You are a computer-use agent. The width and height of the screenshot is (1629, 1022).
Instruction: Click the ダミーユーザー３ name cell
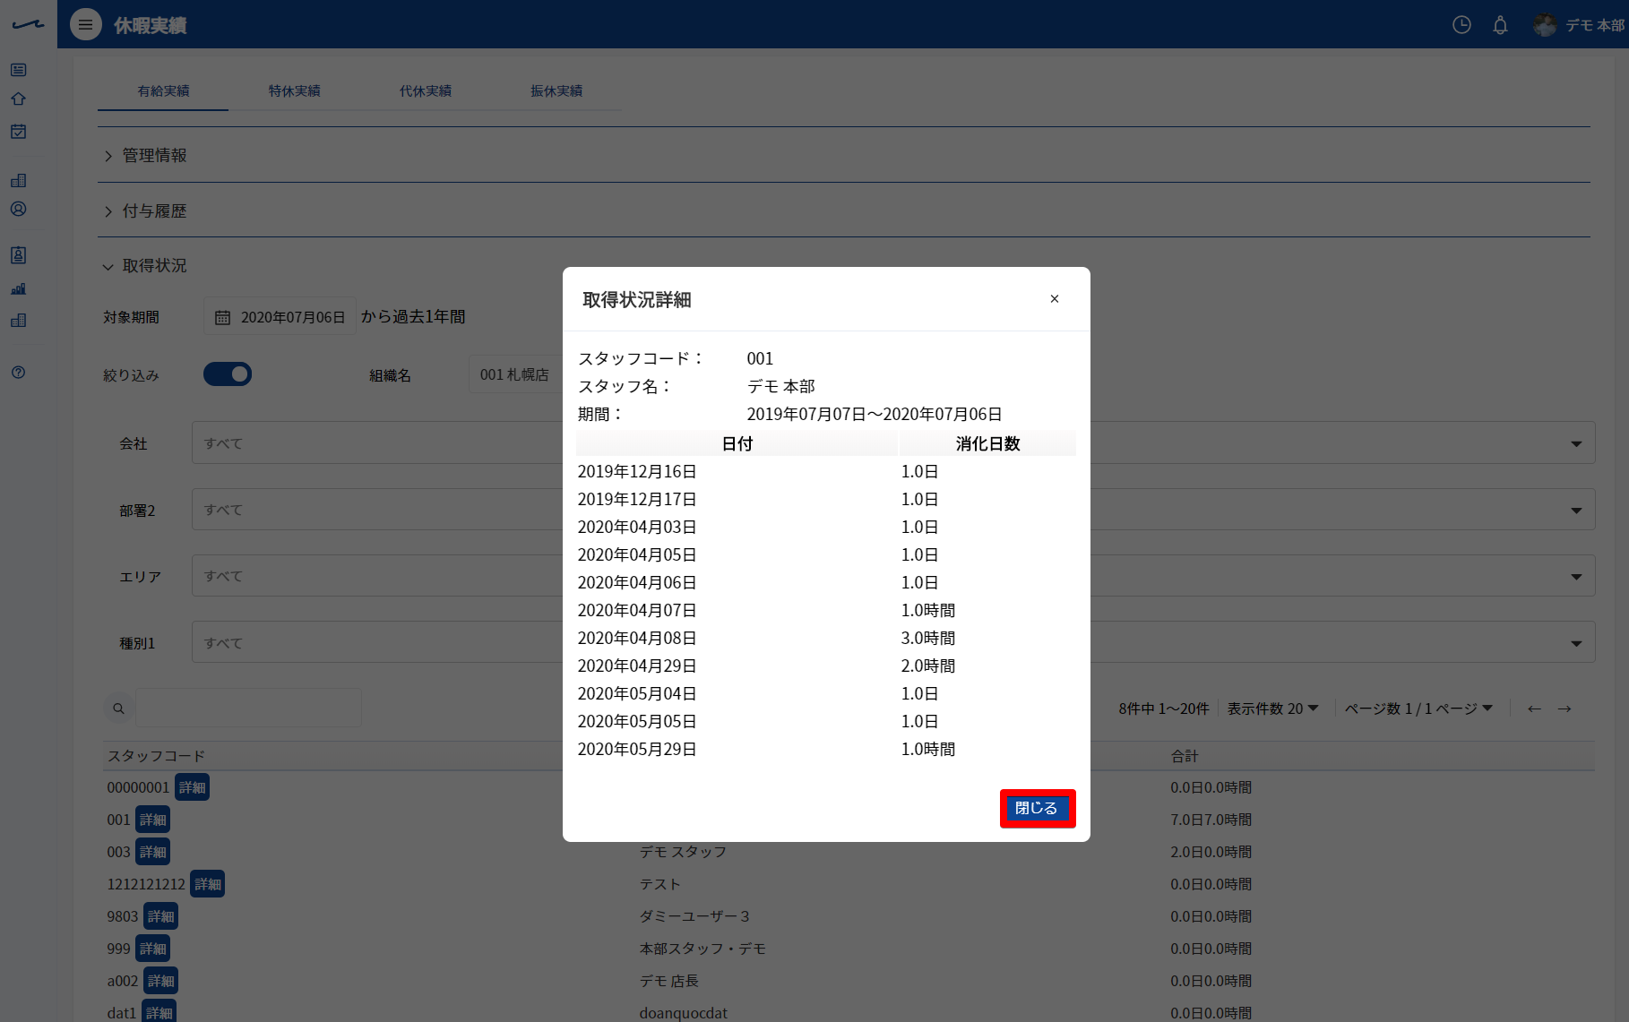(694, 916)
